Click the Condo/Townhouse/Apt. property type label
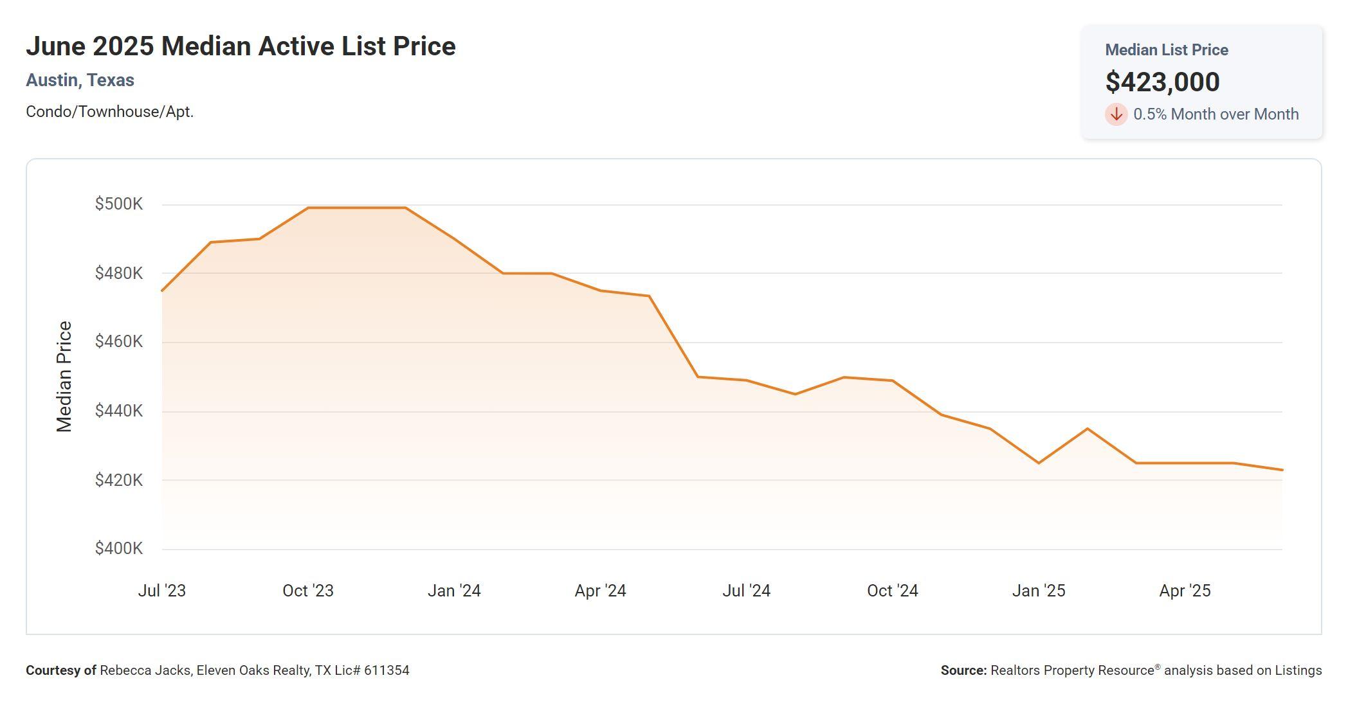The width and height of the screenshot is (1348, 707). coord(109,112)
